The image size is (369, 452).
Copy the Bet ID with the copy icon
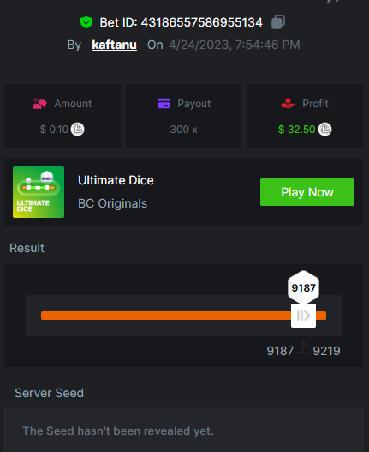coord(278,22)
